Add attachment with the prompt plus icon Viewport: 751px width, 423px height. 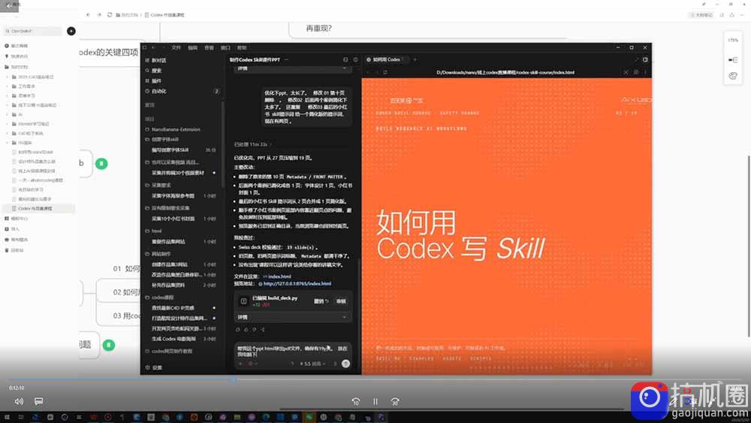(240, 364)
